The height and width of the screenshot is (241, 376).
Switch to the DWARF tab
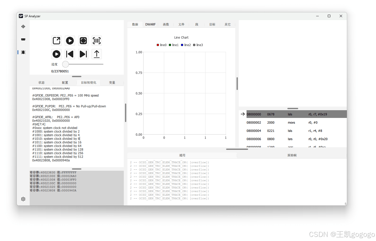click(150, 24)
